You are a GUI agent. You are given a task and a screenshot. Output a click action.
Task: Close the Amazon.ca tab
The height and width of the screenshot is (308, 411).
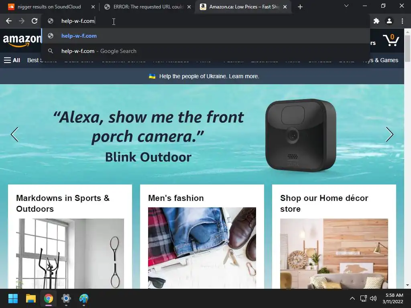pos(285,7)
